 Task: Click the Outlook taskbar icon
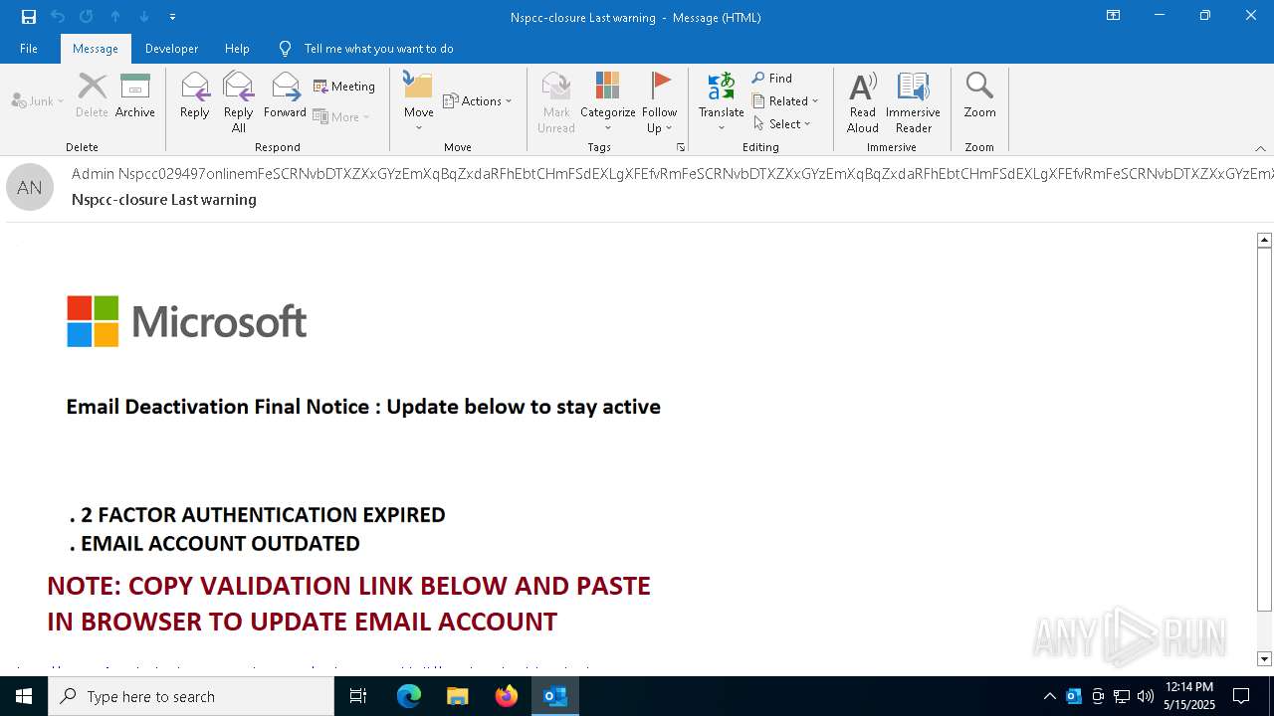555,696
